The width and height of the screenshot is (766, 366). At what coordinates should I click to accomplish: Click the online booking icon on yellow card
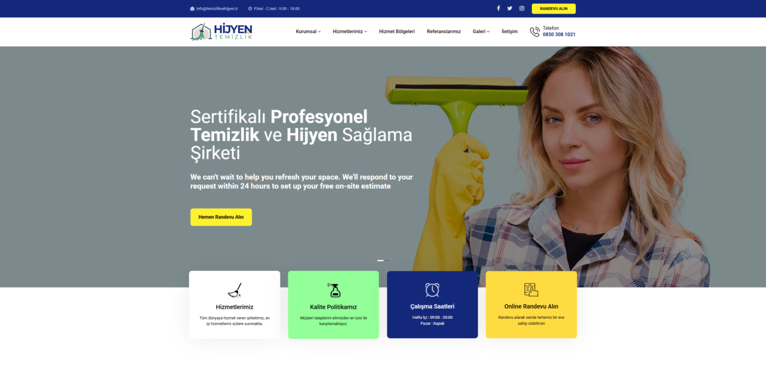531,290
